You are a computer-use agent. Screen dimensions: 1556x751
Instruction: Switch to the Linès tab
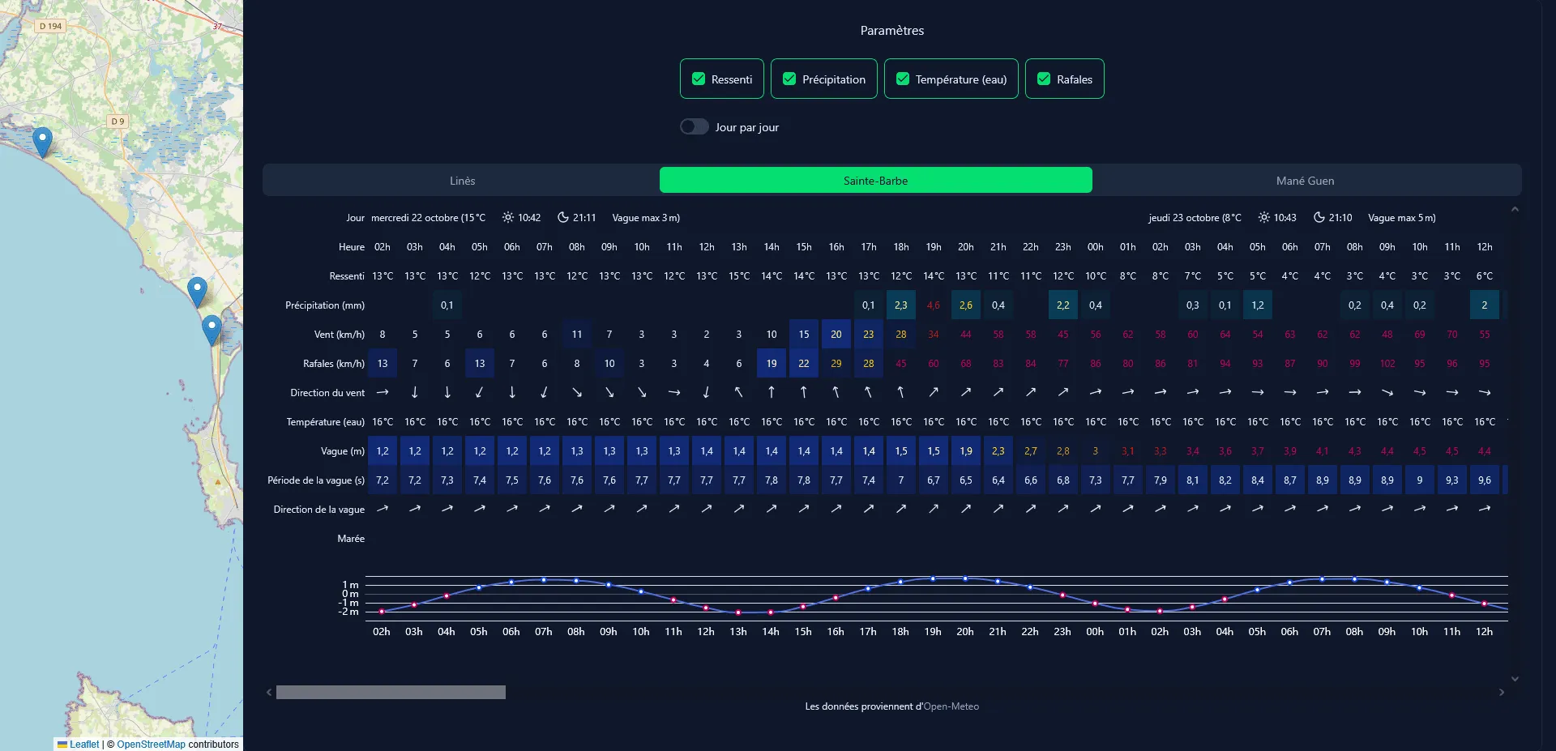pos(462,181)
